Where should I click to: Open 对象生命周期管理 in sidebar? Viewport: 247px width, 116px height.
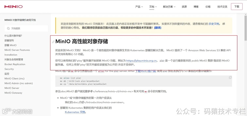coord(14,59)
